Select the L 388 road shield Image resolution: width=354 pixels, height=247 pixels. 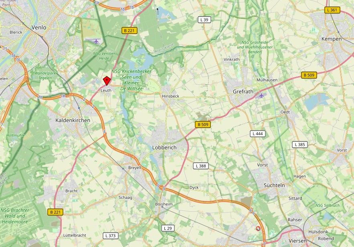pyautogui.click(x=201, y=166)
